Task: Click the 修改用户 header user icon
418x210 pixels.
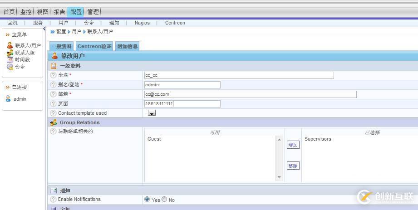Action: tap(54, 56)
